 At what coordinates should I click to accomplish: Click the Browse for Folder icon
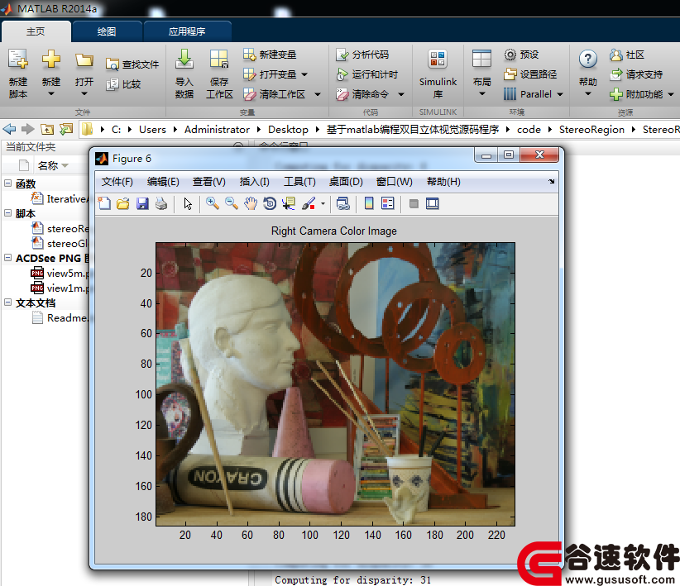click(66, 129)
